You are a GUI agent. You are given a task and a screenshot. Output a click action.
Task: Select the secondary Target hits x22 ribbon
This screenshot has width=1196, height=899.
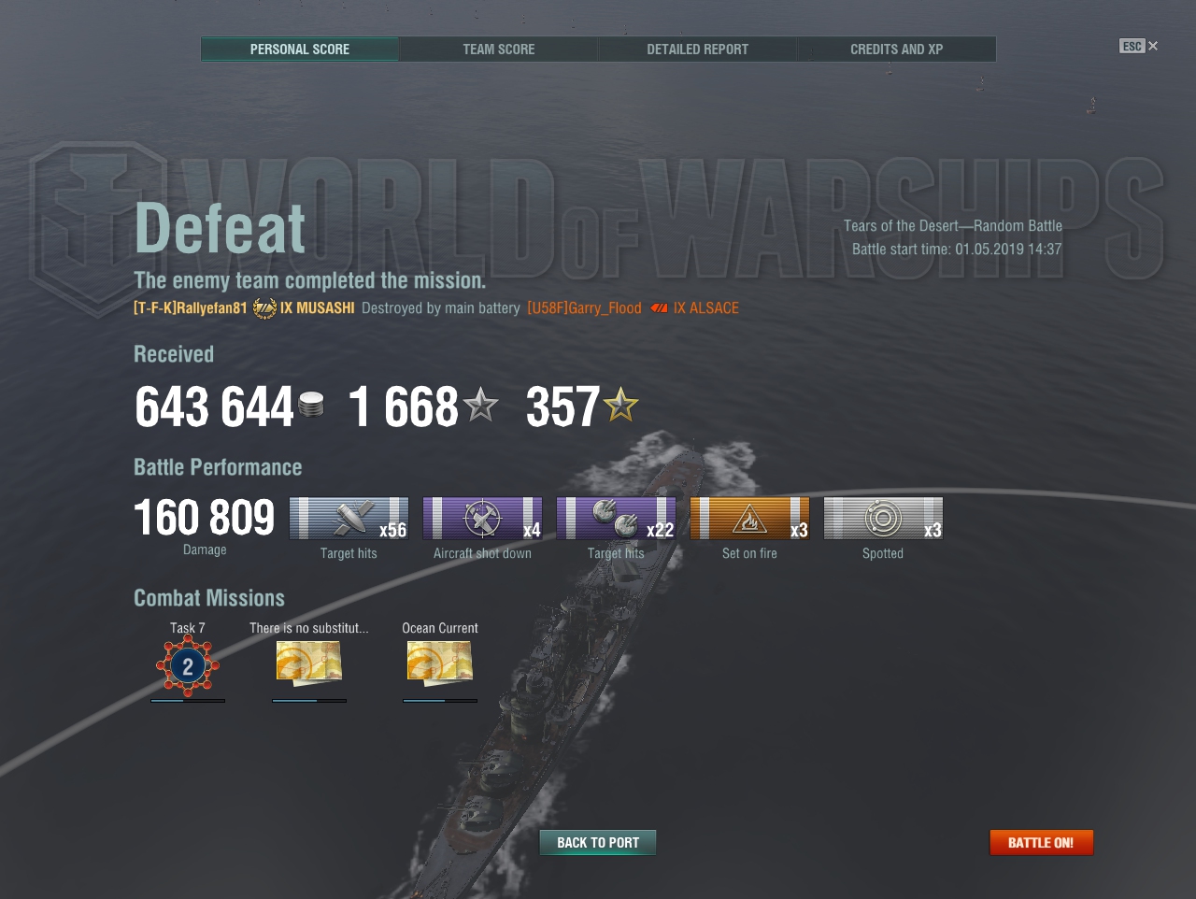(616, 519)
